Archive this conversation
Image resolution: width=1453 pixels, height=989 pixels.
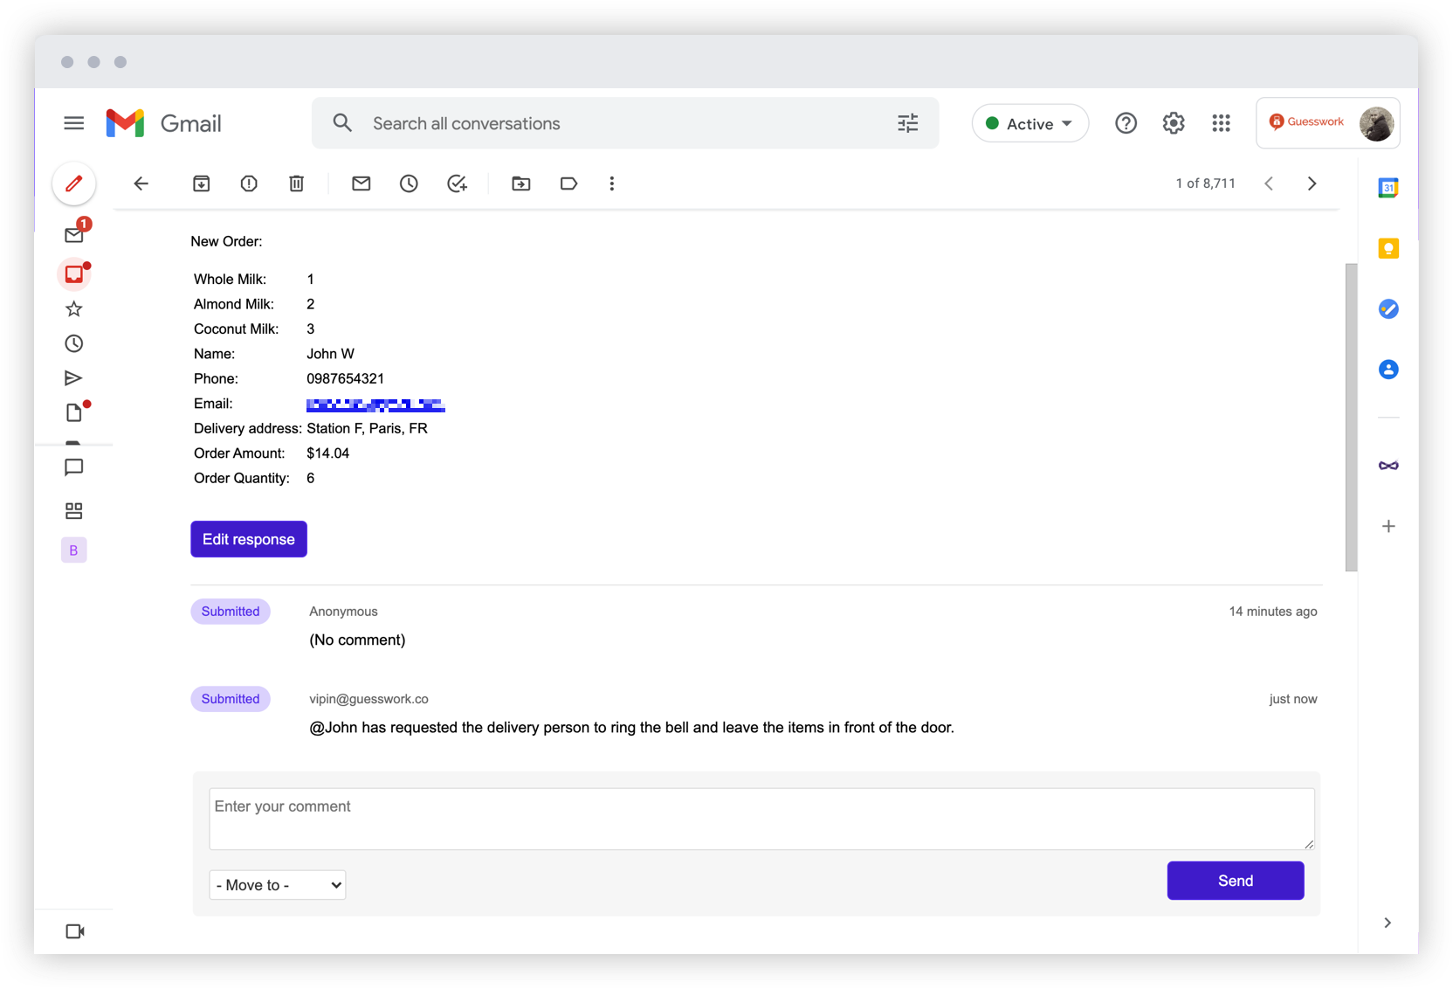(x=202, y=183)
